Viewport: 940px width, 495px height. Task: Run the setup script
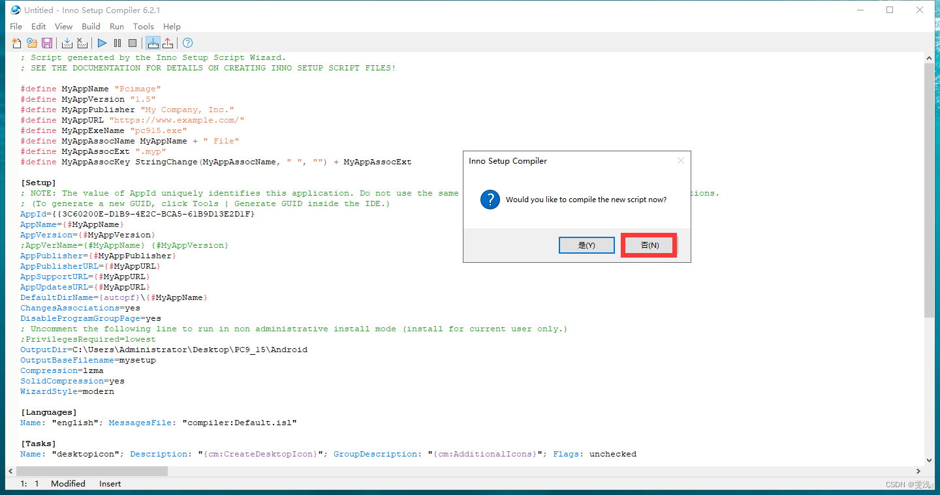(102, 42)
